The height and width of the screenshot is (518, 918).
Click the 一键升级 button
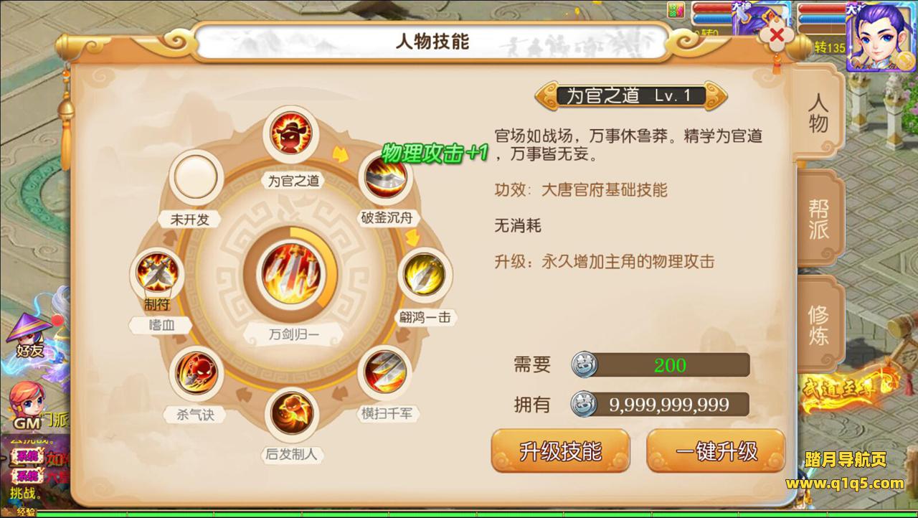tap(716, 452)
